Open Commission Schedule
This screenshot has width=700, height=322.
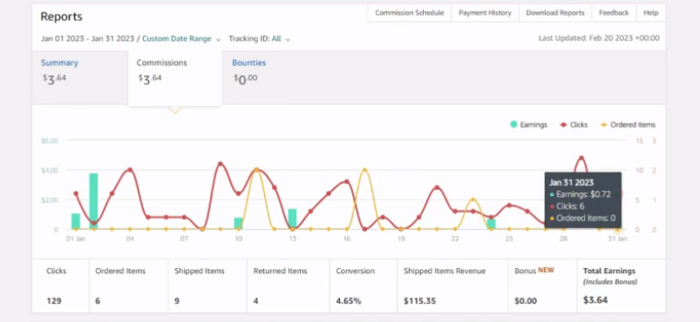click(x=410, y=13)
